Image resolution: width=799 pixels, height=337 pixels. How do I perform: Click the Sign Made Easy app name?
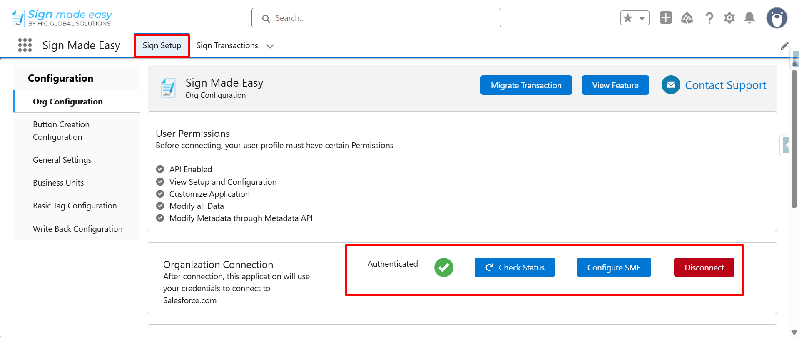81,45
